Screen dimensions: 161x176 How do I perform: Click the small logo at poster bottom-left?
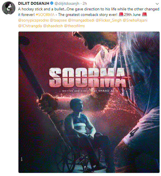pyautogui.click(x=22, y=159)
